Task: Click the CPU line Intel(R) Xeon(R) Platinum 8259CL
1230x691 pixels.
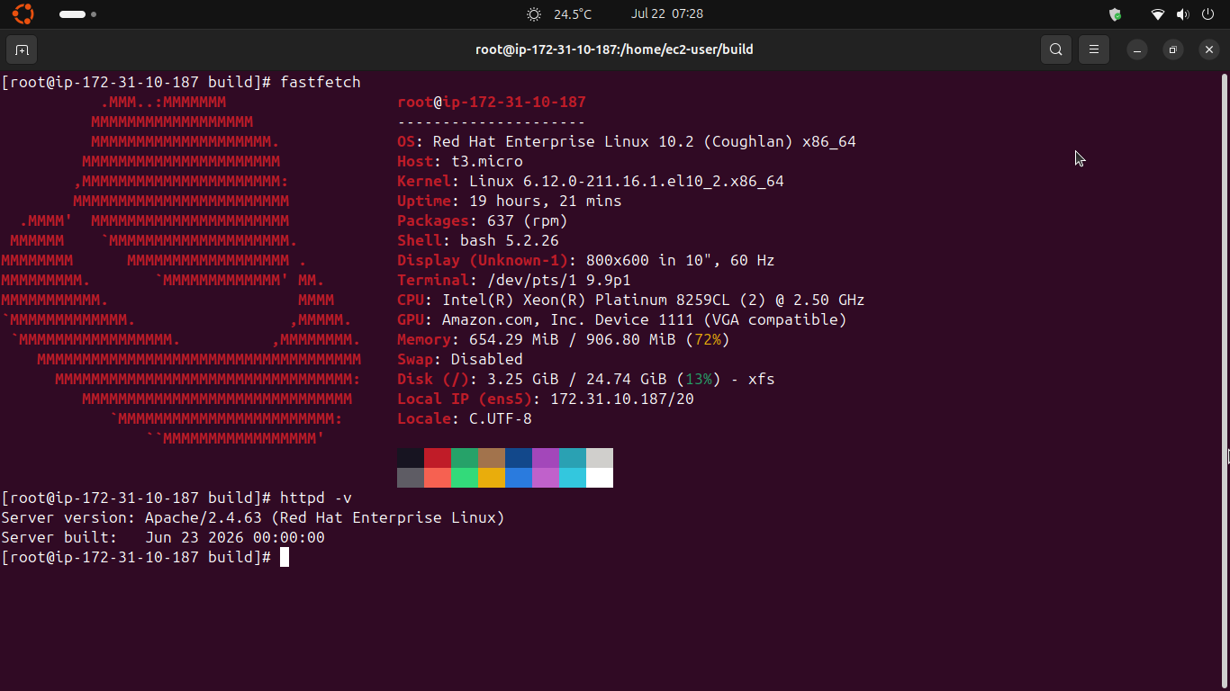Action: [x=631, y=300]
